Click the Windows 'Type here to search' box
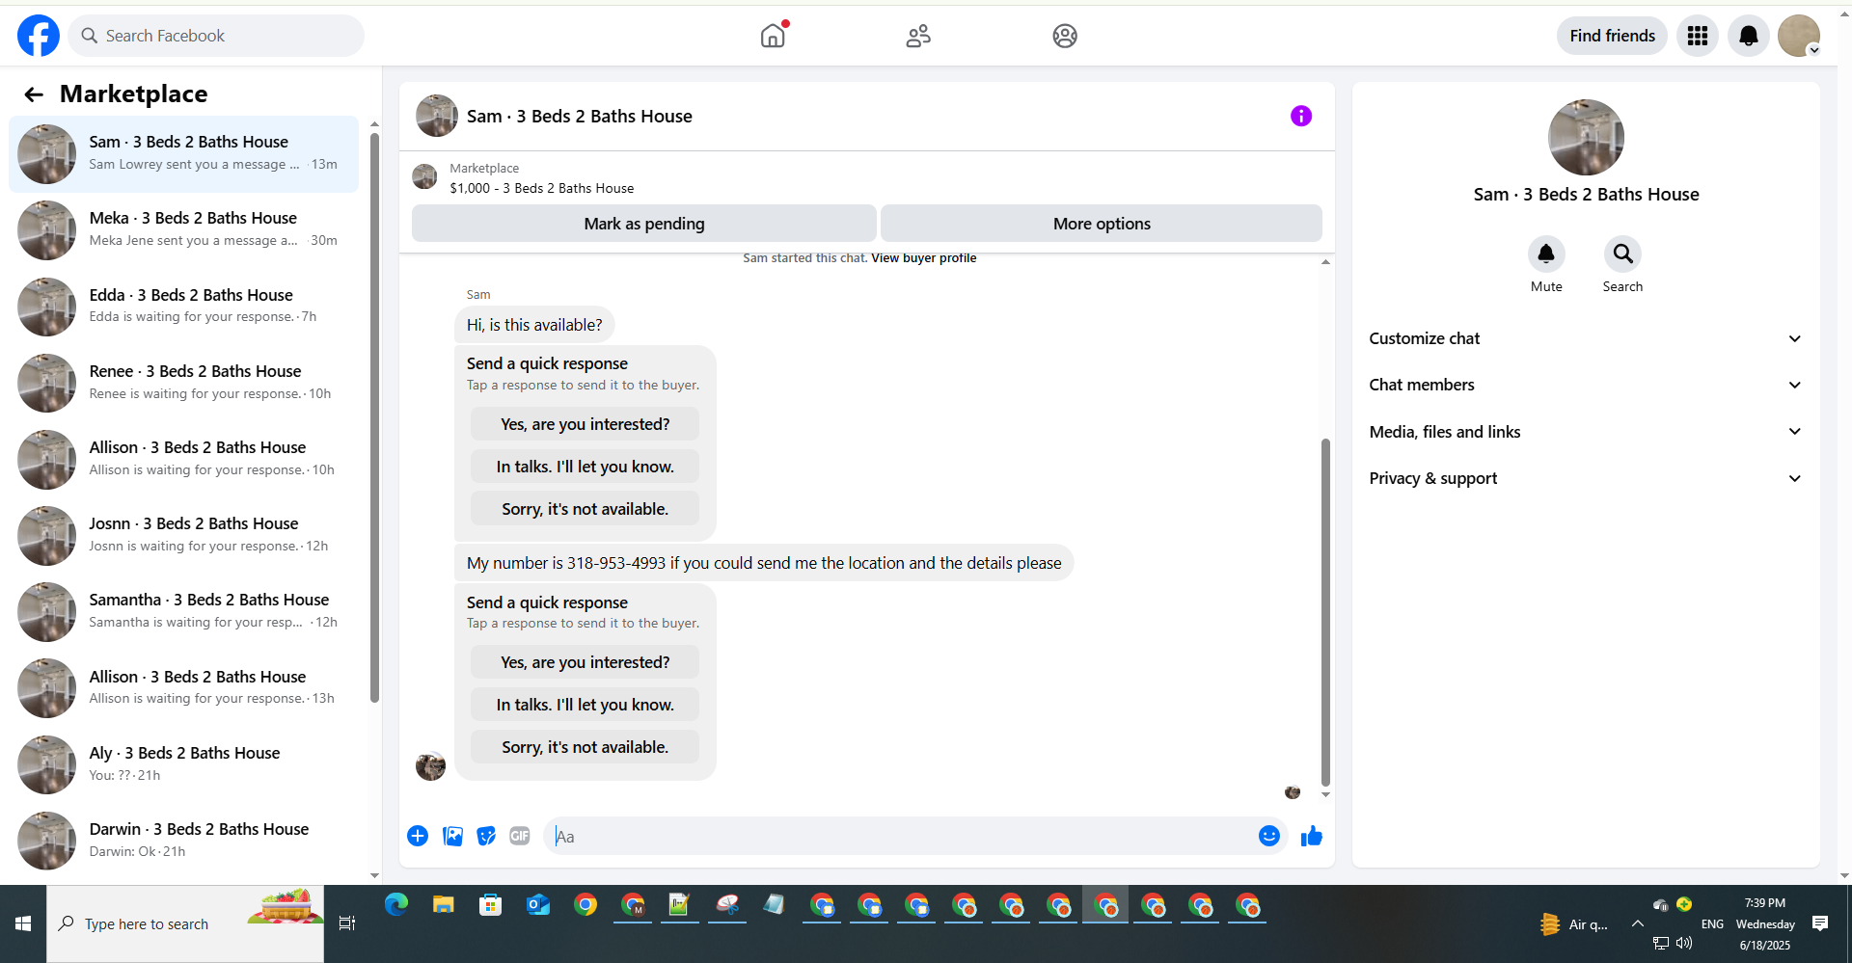 tap(185, 923)
